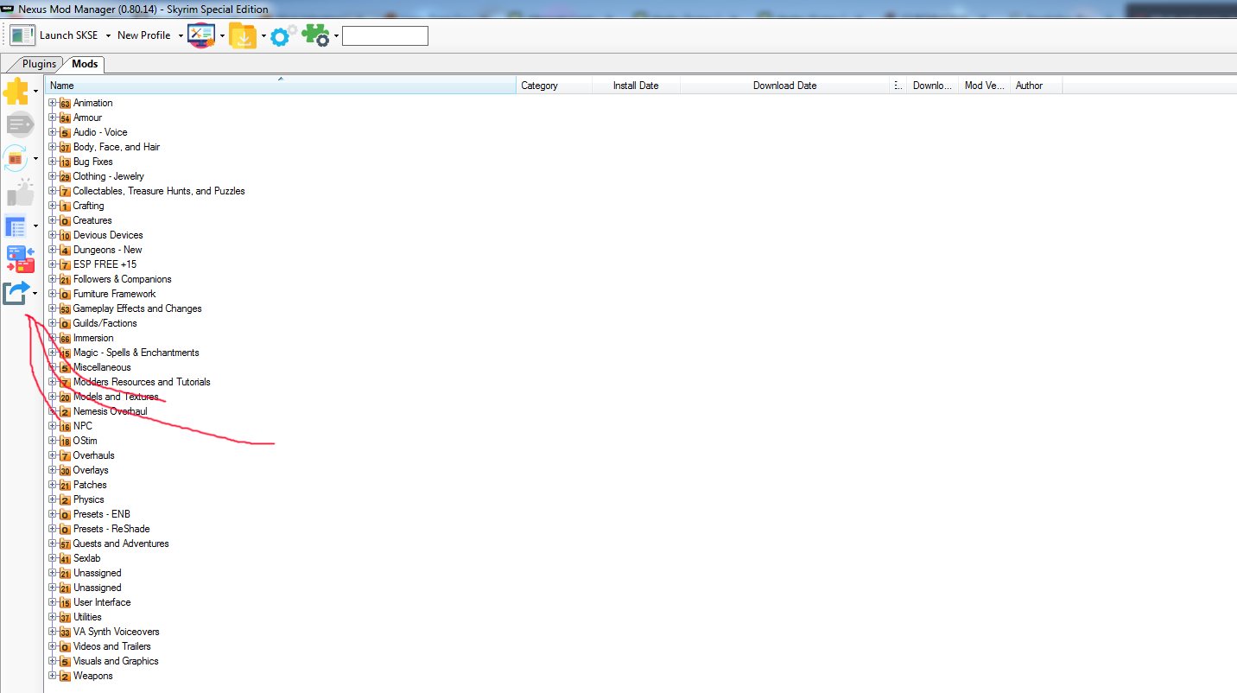Expand the Animation category
This screenshot has height=693, width=1237.
tap(53, 103)
